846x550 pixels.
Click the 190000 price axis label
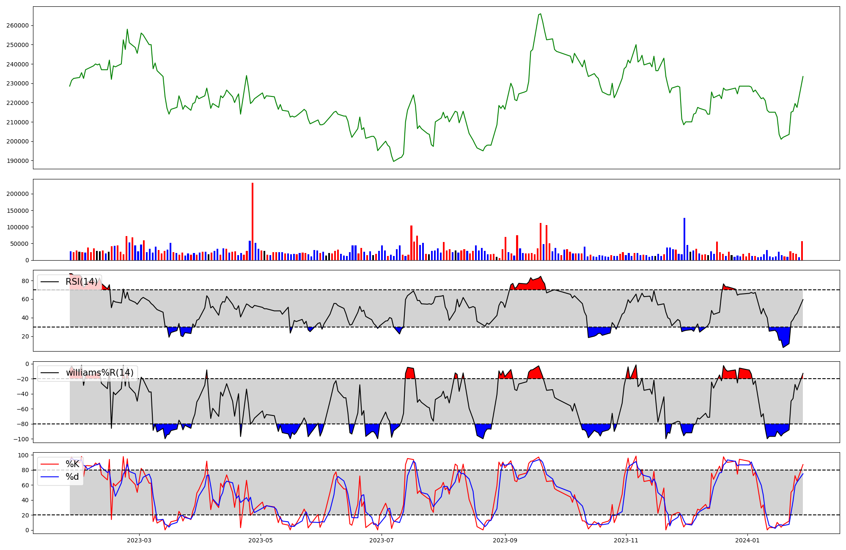pyautogui.click(x=18, y=161)
